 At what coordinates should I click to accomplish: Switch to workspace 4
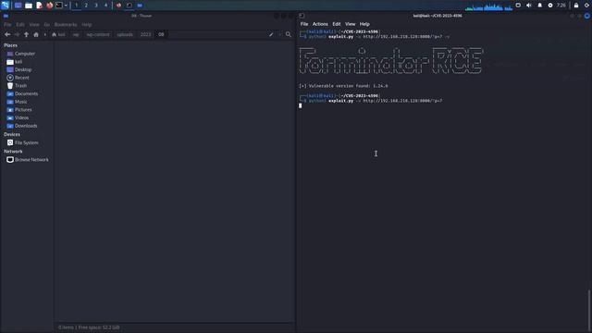pos(105,6)
